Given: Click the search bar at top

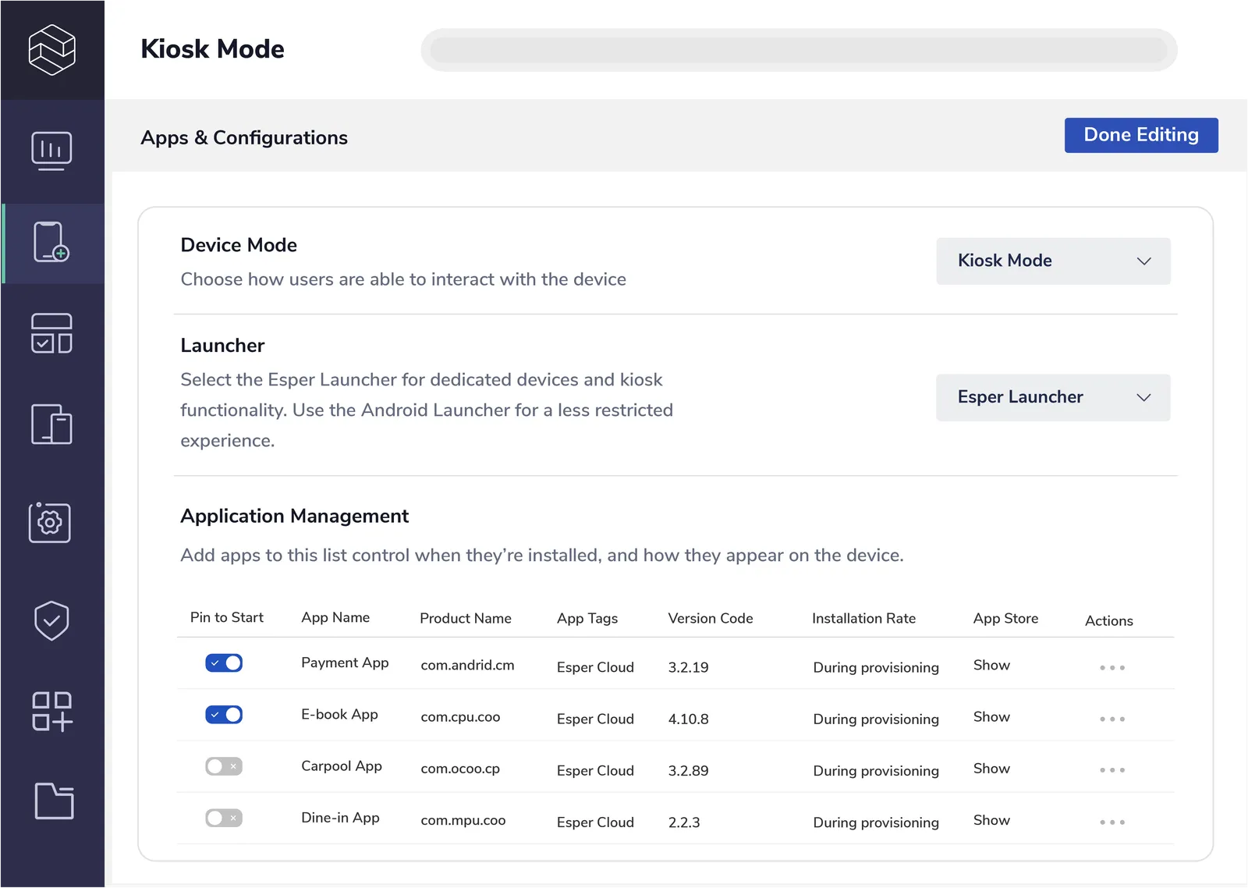Looking at the screenshot, I should coord(799,50).
